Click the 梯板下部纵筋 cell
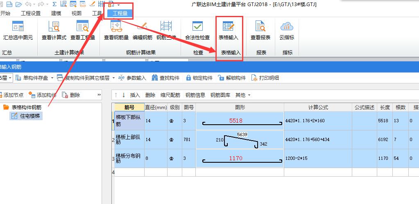This screenshot has height=204, width=419. coord(129,121)
